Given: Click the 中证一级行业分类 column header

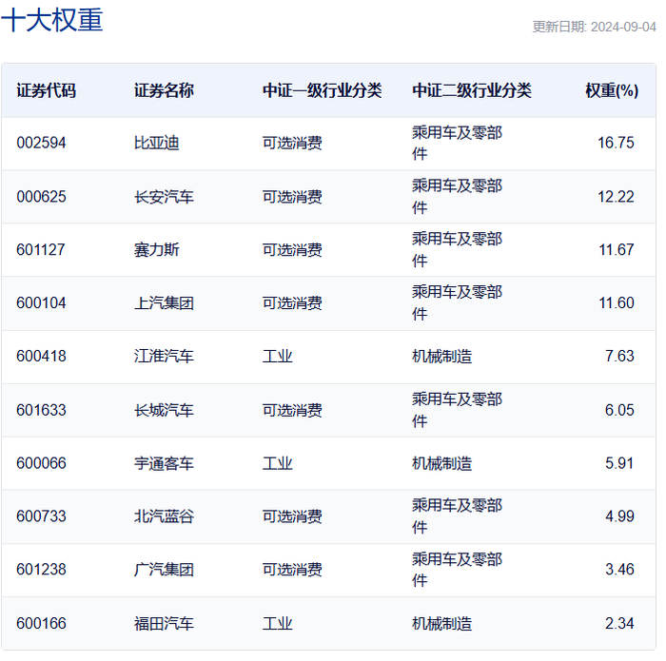Looking at the screenshot, I should pyautogui.click(x=322, y=90).
